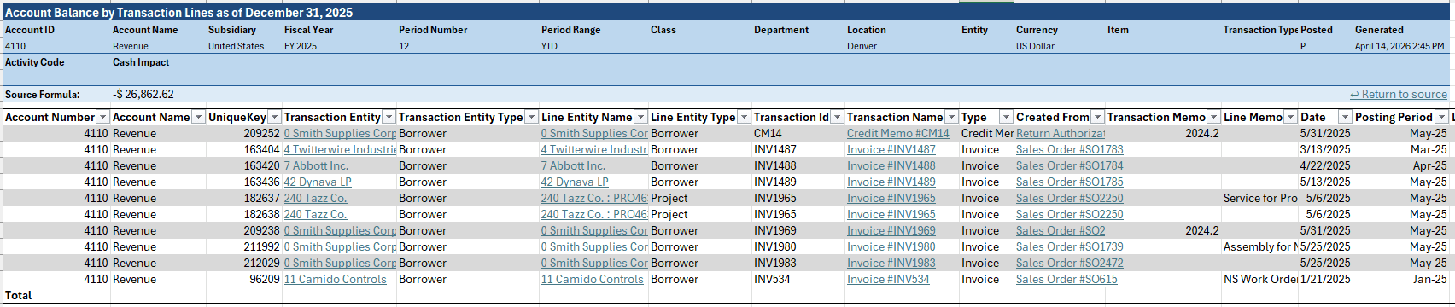Open 7 Abbott Inc. transaction entity link
Screen dimensions: 1455x307
pos(317,165)
